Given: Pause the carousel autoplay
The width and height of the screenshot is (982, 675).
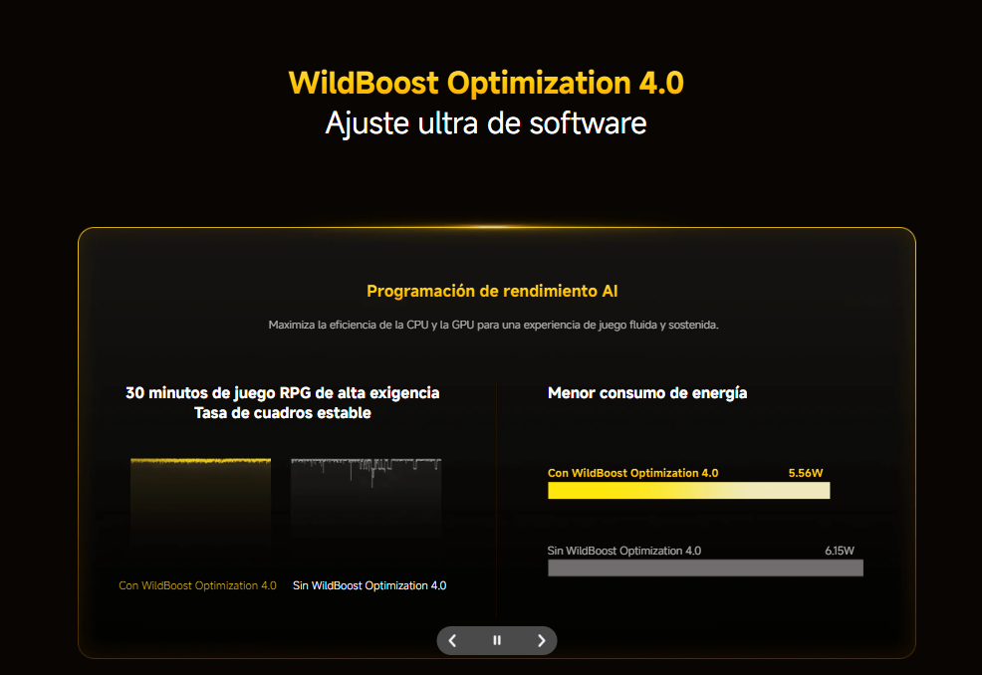Looking at the screenshot, I should pyautogui.click(x=497, y=640).
